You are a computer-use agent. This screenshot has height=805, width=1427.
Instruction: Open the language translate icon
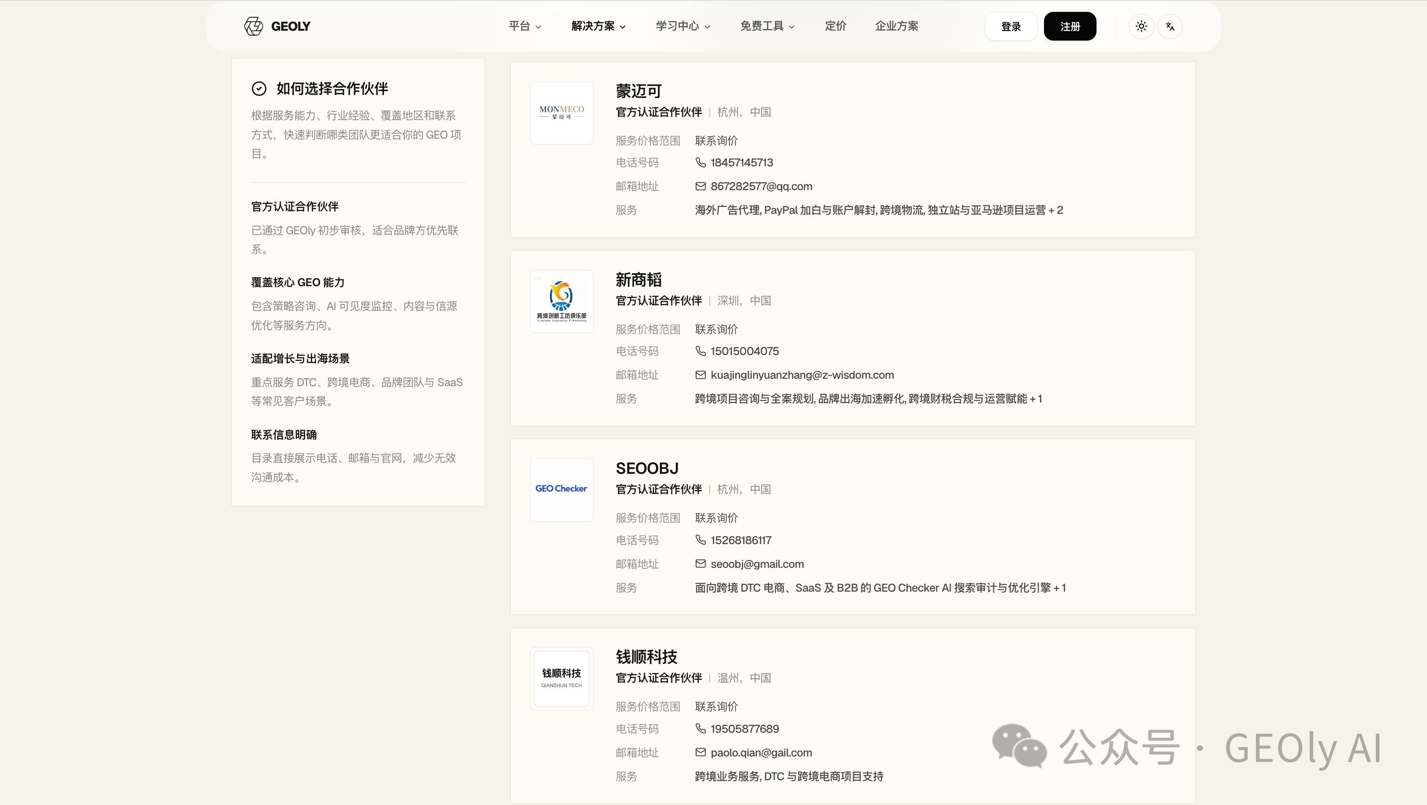[1170, 26]
